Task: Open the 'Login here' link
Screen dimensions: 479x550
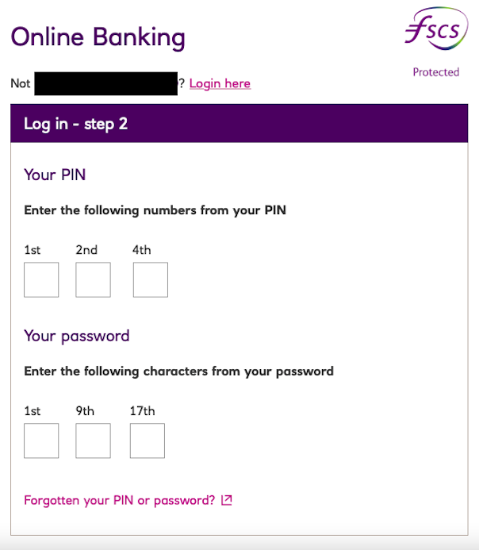Action: click(220, 83)
